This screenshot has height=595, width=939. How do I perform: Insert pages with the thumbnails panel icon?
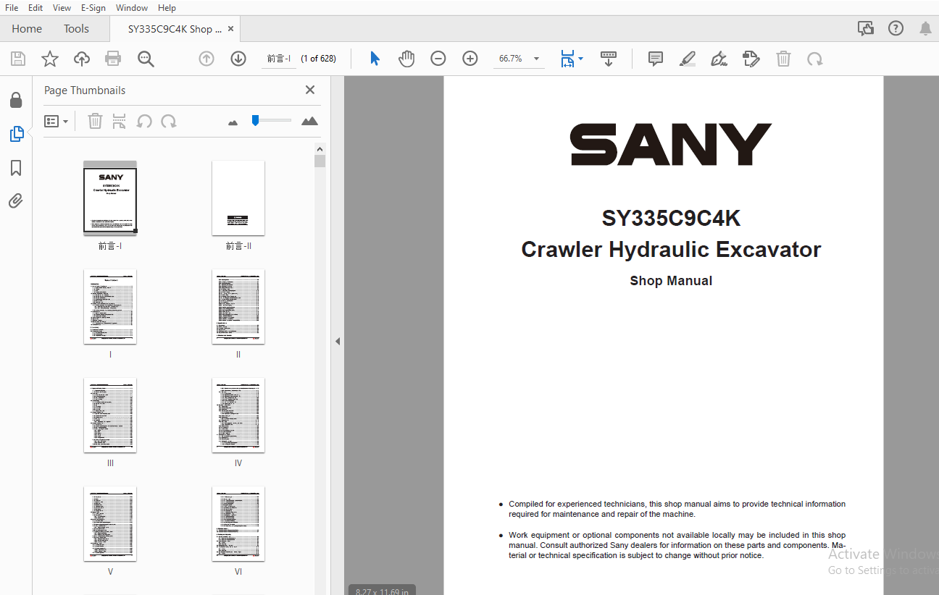119,121
